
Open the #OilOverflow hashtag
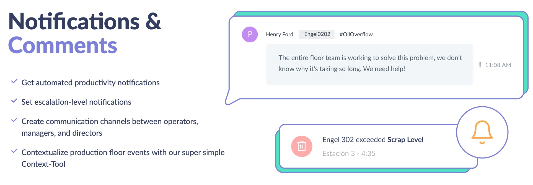[356, 34]
